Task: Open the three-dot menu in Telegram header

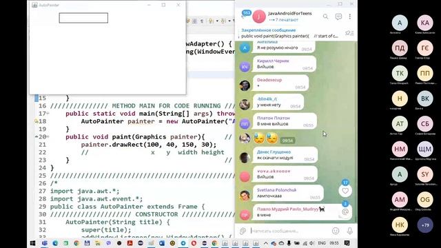Action: click(350, 17)
